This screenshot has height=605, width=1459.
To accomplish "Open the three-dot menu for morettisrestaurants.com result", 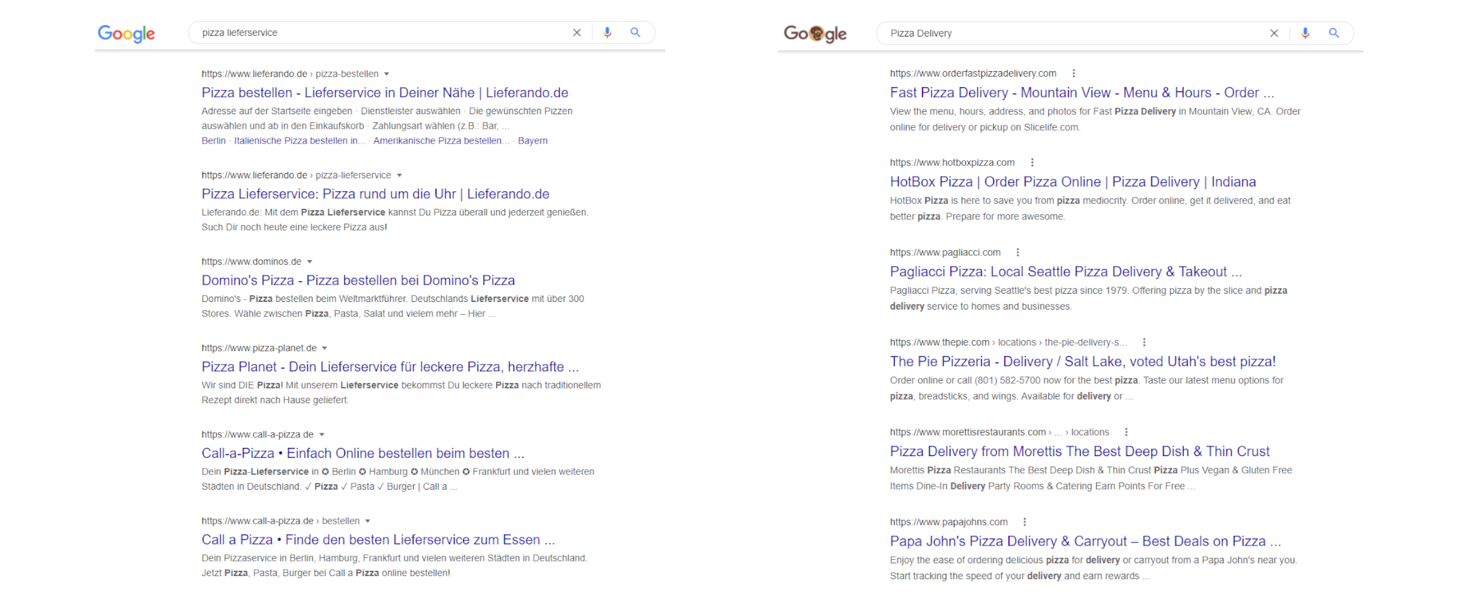I will point(1127,433).
